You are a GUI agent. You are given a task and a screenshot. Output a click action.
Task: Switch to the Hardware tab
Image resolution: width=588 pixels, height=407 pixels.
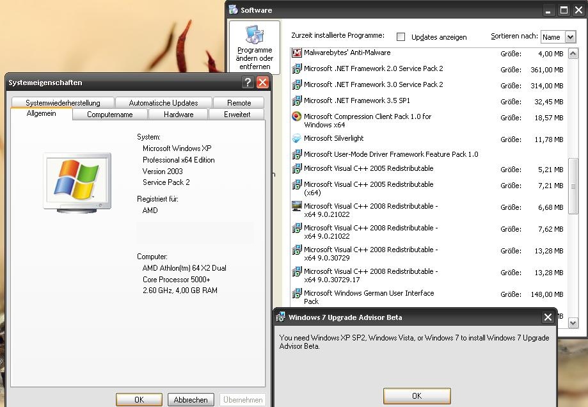[179, 115]
